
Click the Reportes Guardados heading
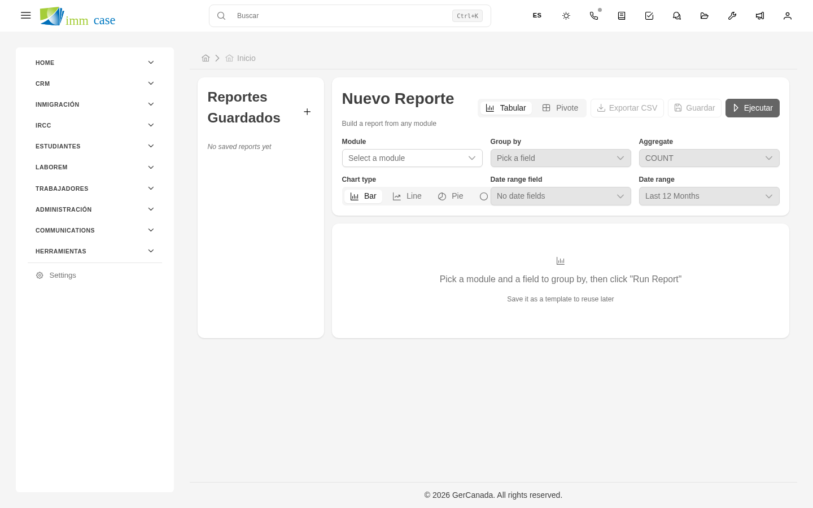[244, 107]
